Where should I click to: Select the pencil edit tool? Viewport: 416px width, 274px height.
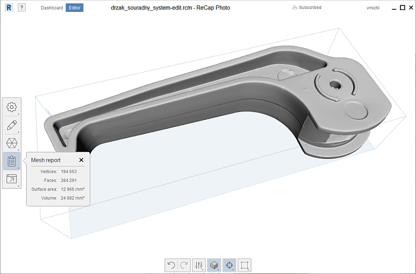pos(11,125)
